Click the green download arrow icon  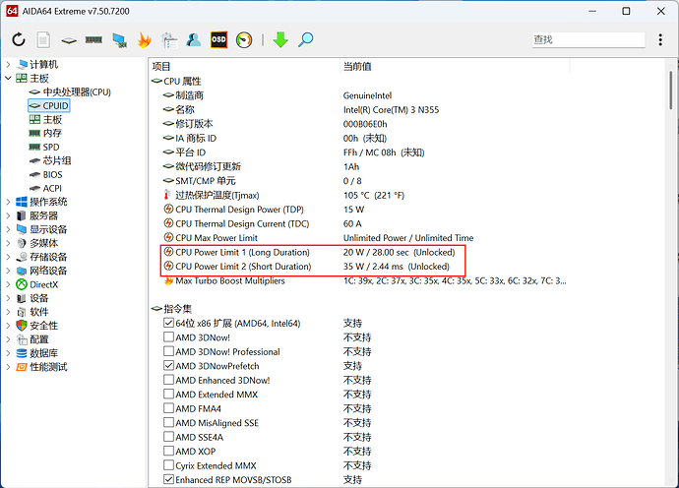tap(280, 40)
